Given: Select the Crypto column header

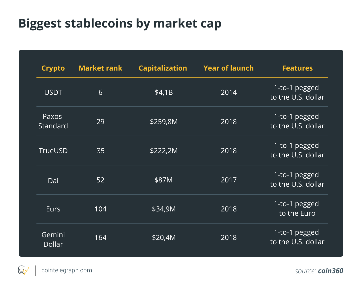Looking at the screenshot, I should (x=53, y=68).
